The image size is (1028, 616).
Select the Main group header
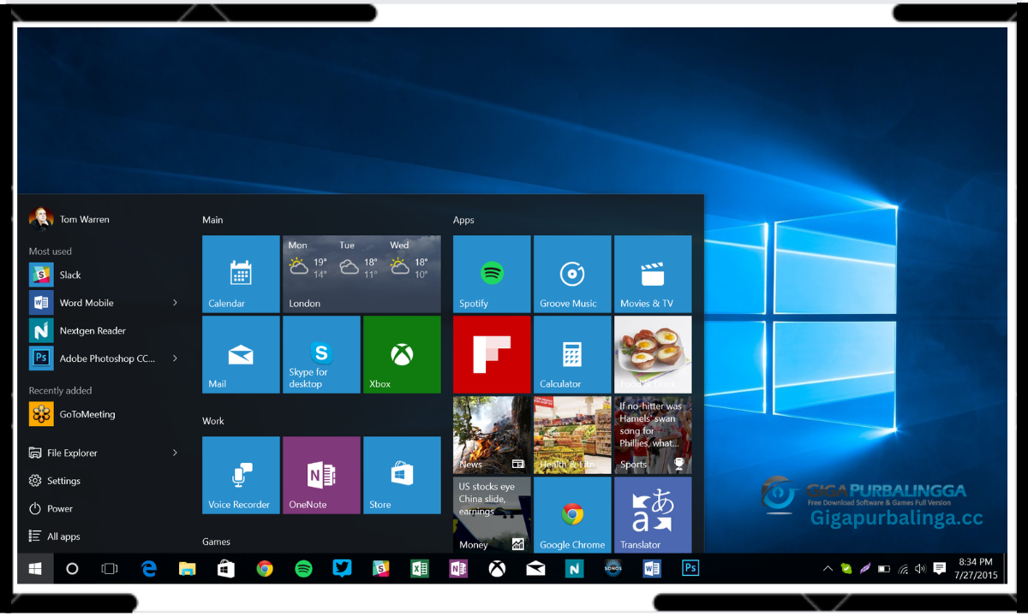point(212,220)
